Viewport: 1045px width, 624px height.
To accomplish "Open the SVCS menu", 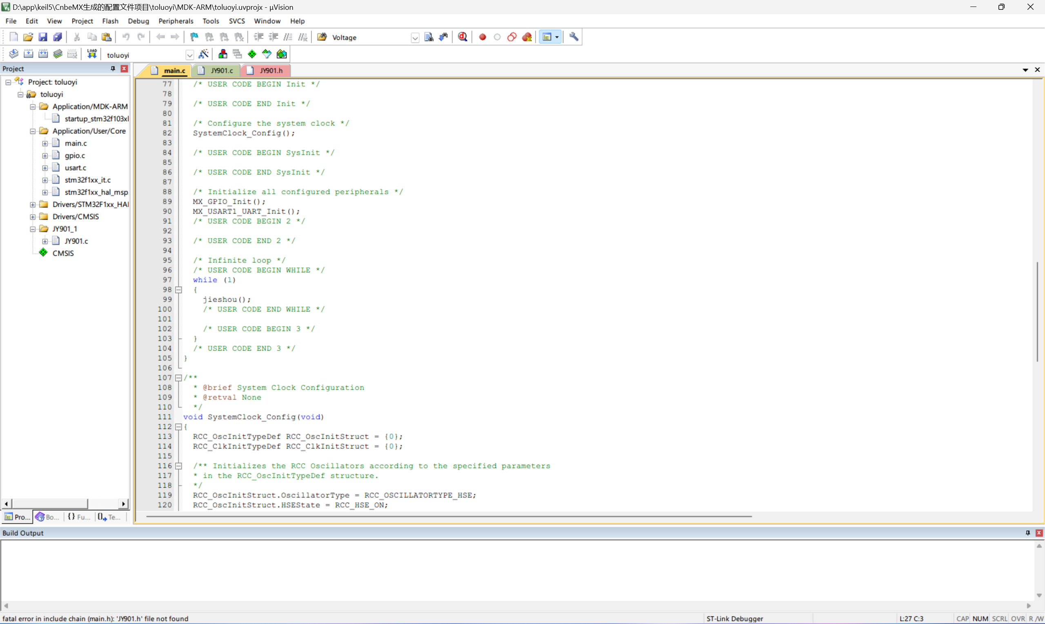I will (x=236, y=21).
